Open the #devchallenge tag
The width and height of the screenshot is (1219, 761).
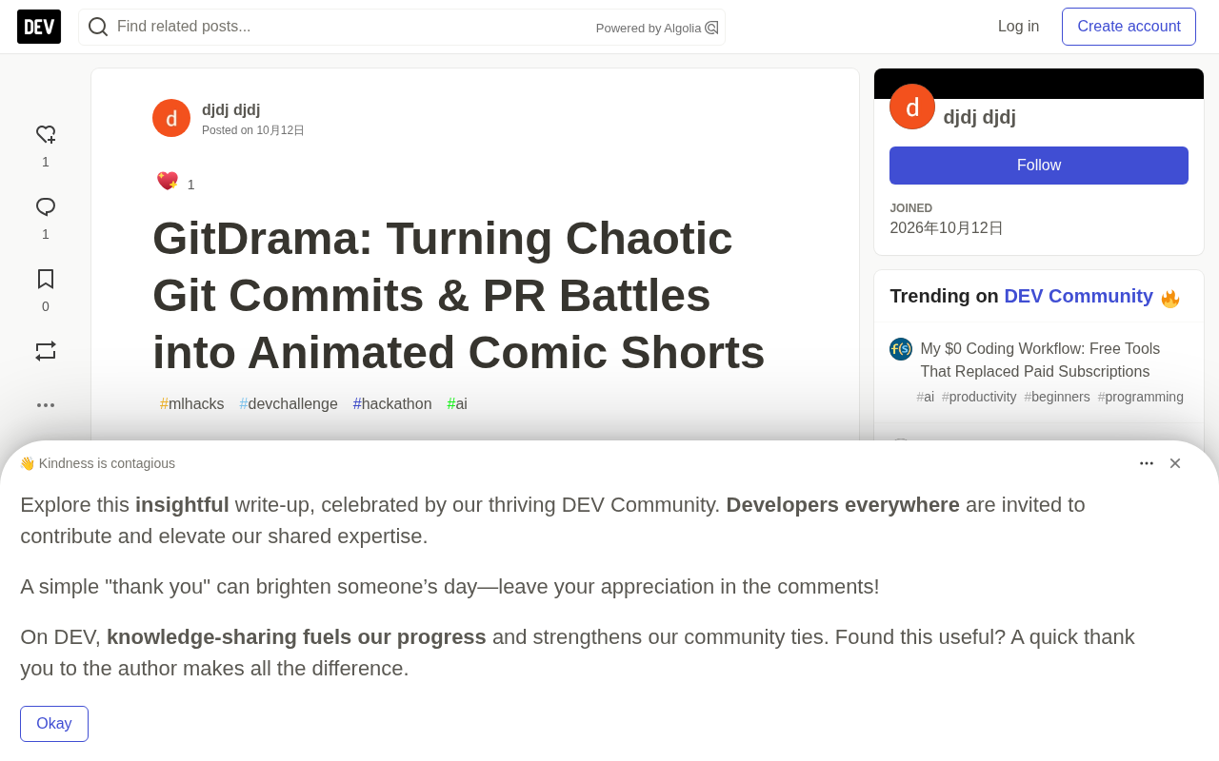click(289, 404)
